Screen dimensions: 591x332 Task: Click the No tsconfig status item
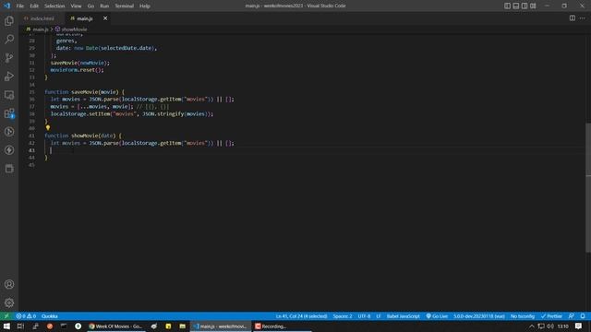point(523,316)
